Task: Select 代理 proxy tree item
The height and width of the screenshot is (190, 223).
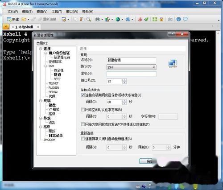Action: pyautogui.click(x=52, y=96)
